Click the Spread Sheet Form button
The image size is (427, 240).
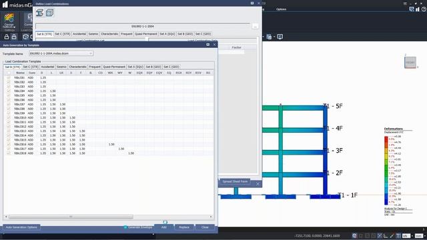(235, 181)
